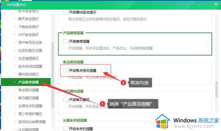Open 青少年保护模式 settings
This screenshot has width=221, height=131.
(x=30, y=114)
